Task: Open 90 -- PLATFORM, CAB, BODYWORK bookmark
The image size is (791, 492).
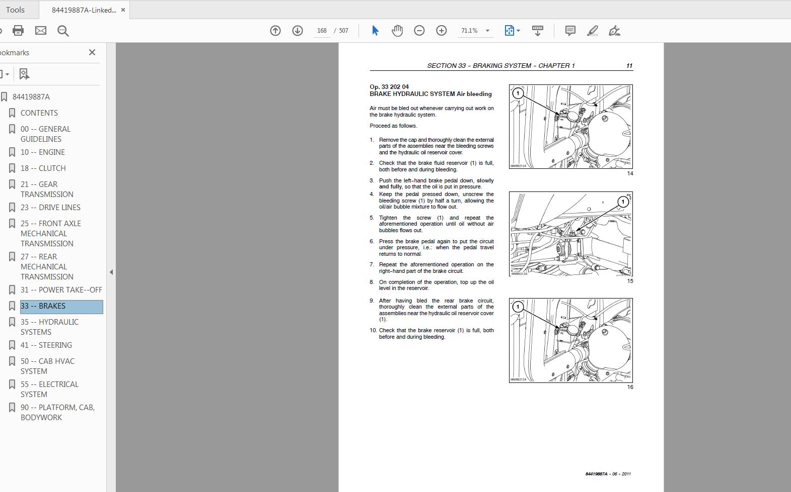Action: pos(57,413)
